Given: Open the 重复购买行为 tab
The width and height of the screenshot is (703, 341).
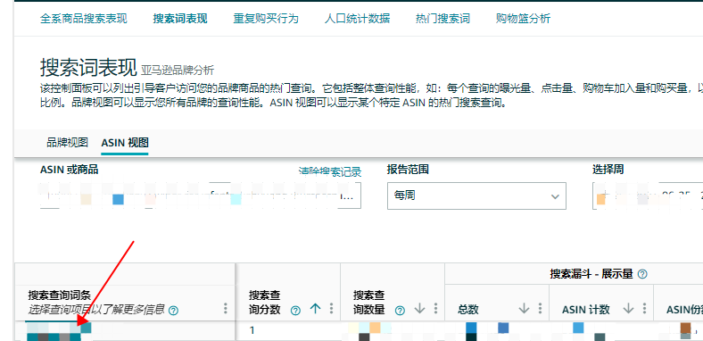Looking at the screenshot, I should (x=266, y=19).
